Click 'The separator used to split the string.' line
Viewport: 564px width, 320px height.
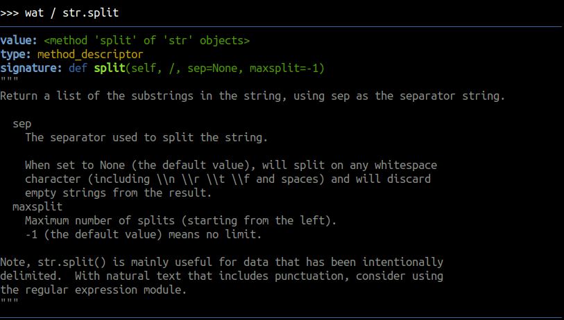(x=146, y=138)
